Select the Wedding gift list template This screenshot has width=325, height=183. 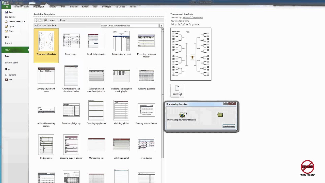[x=121, y=112]
